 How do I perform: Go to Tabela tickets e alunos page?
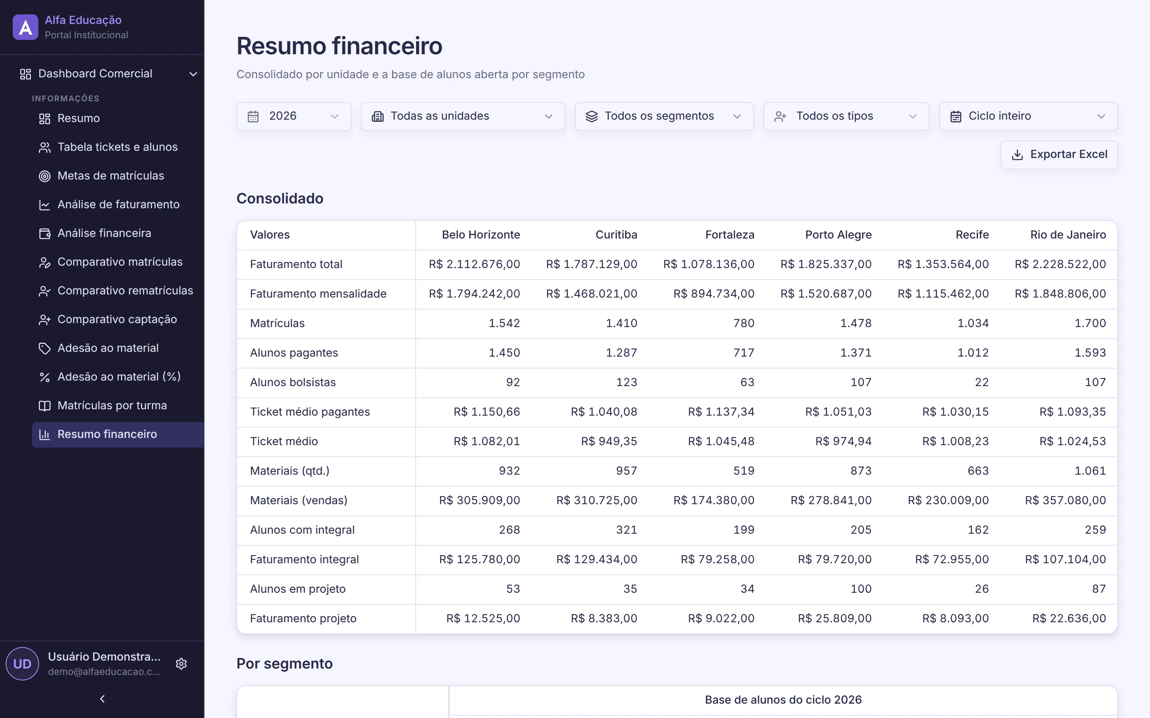tap(117, 147)
